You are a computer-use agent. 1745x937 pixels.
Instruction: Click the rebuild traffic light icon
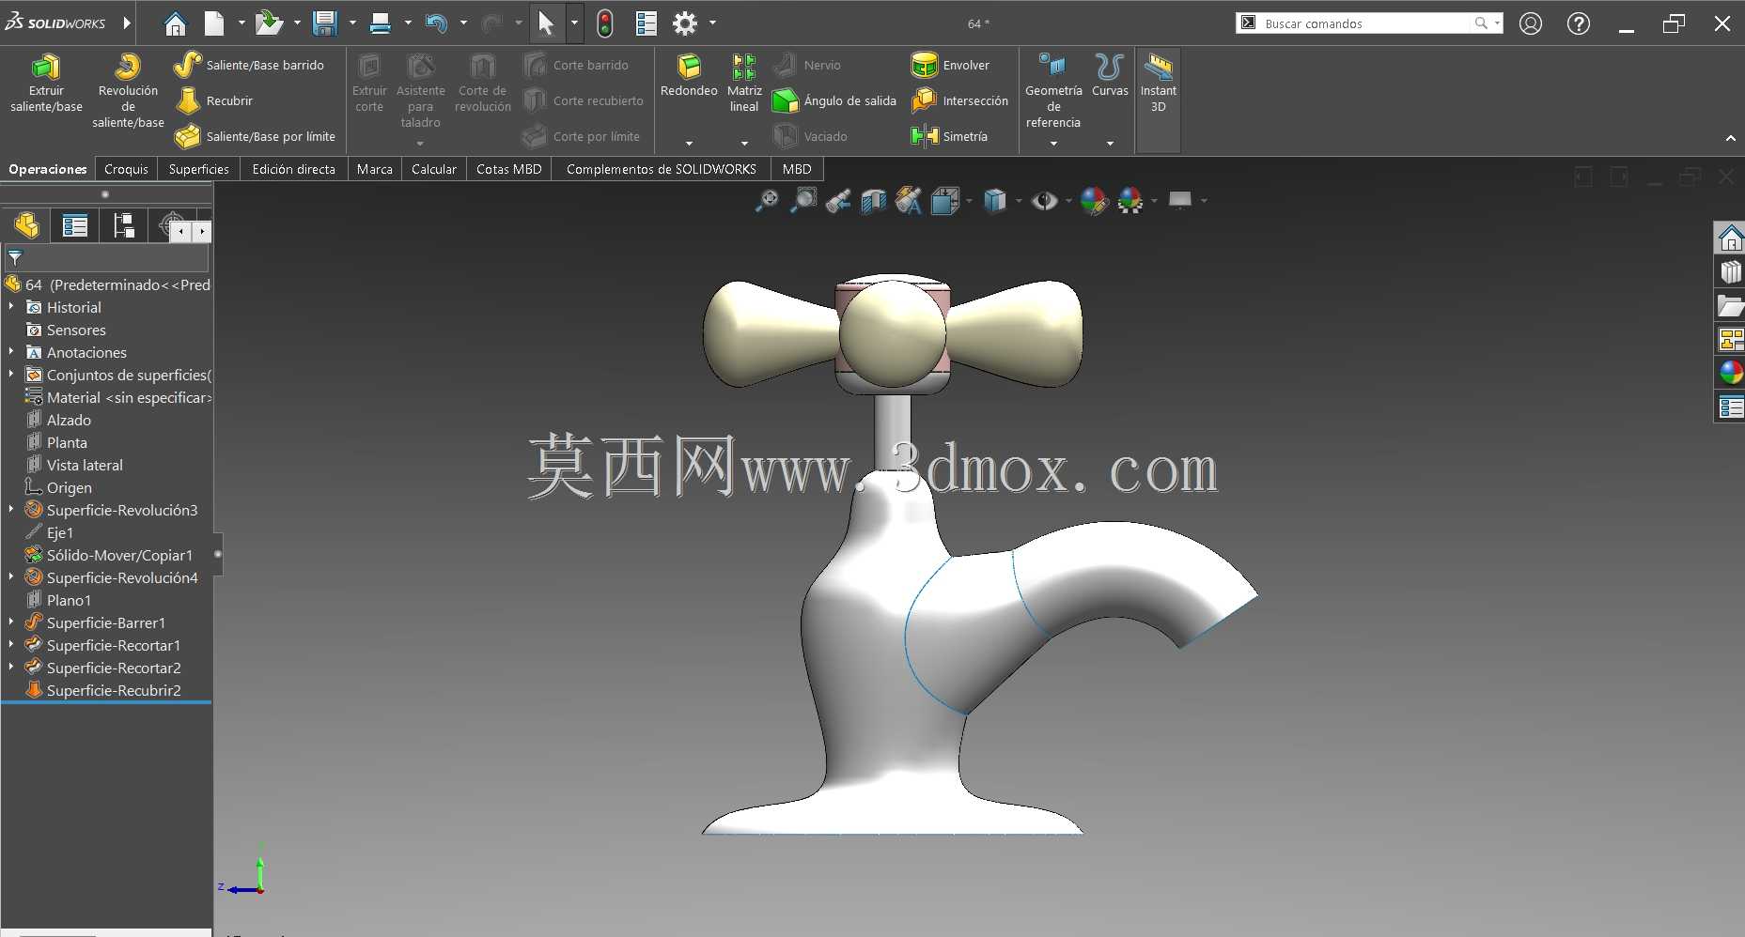pos(605,23)
